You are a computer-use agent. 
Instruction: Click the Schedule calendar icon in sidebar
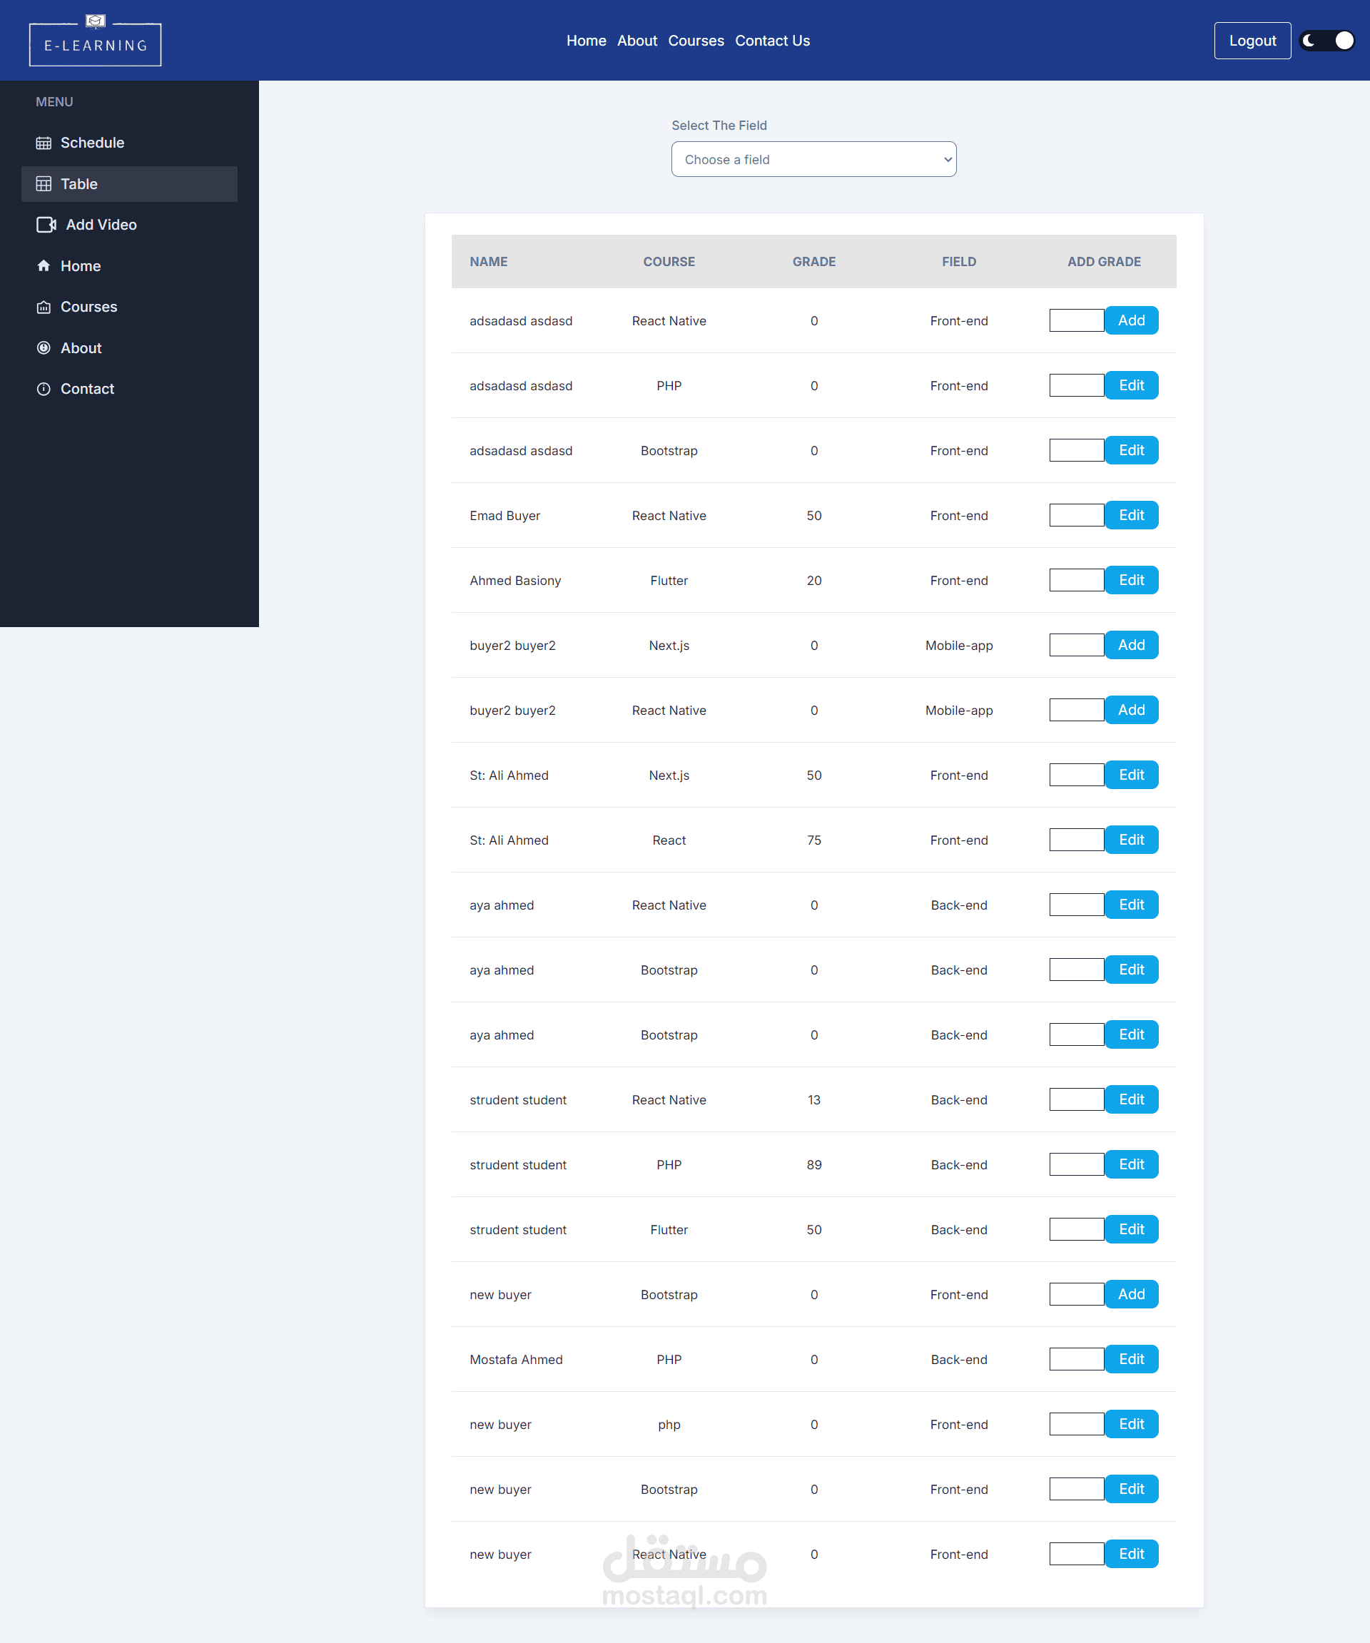pos(44,143)
